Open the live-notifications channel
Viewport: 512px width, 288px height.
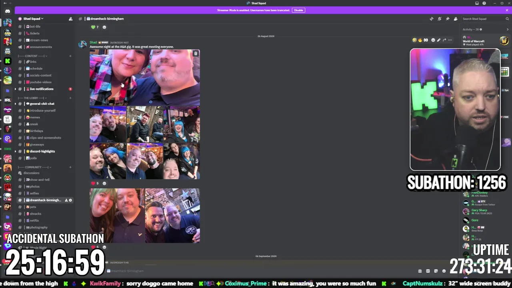click(x=45, y=89)
